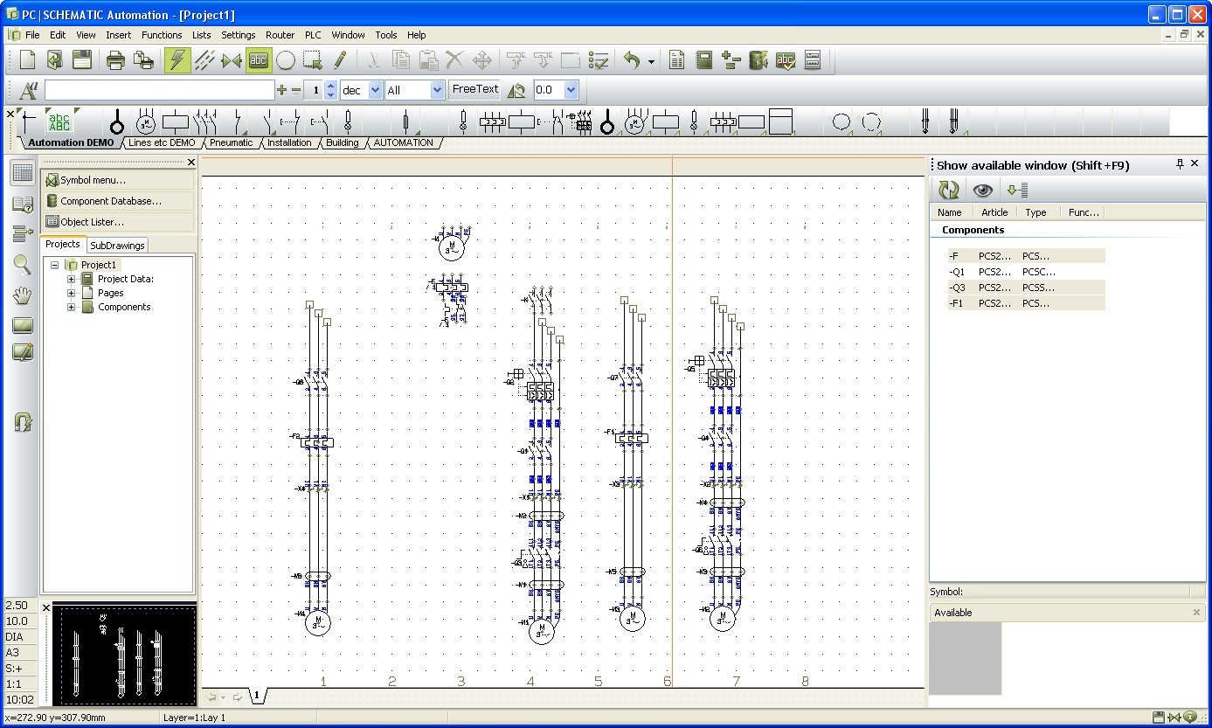1212x728 pixels.
Task: Activate the hand Pan tool
Action: 23,295
